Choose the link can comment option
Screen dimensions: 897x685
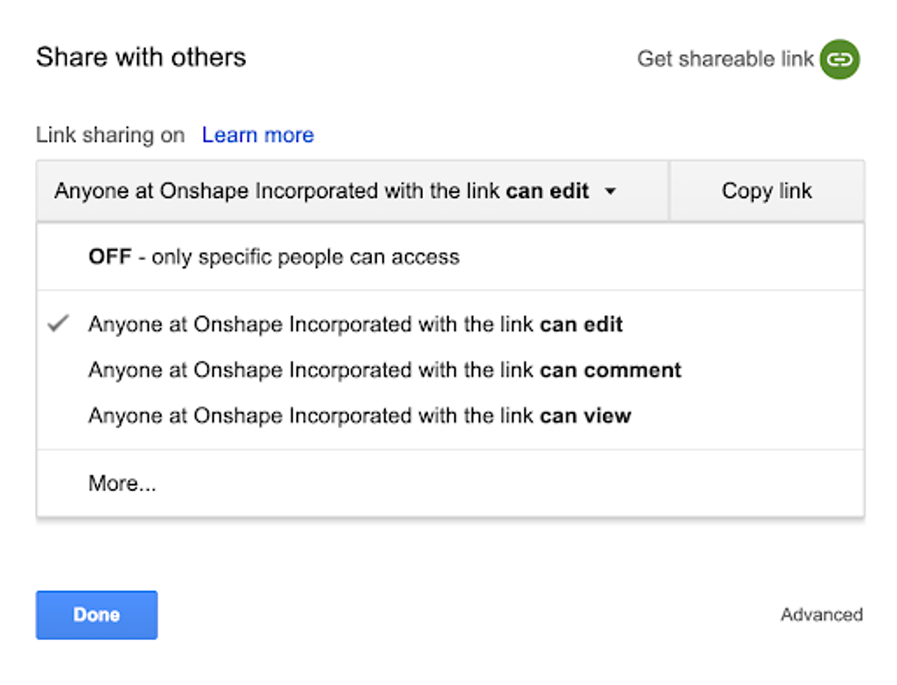click(x=385, y=371)
